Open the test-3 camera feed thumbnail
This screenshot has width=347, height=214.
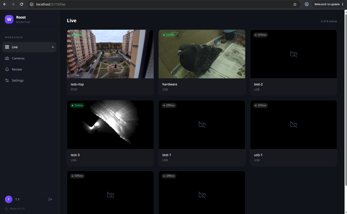(x=110, y=125)
